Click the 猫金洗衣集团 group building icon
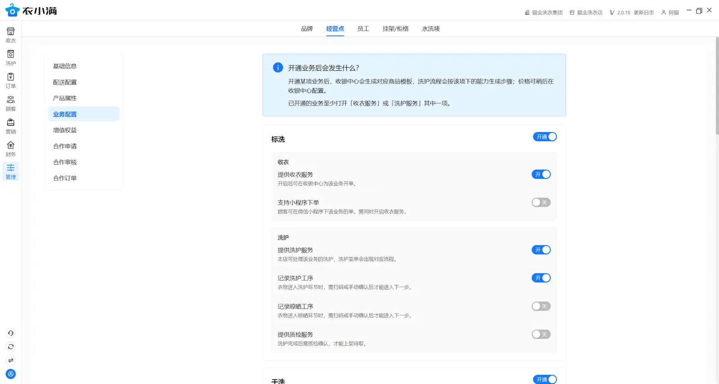 point(527,13)
